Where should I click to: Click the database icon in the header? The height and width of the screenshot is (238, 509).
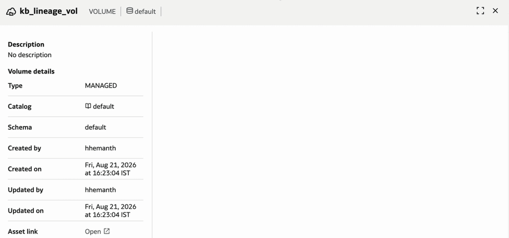(x=129, y=11)
